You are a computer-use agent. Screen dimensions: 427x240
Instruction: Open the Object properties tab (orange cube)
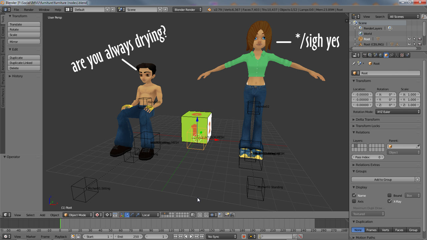tap(386, 55)
